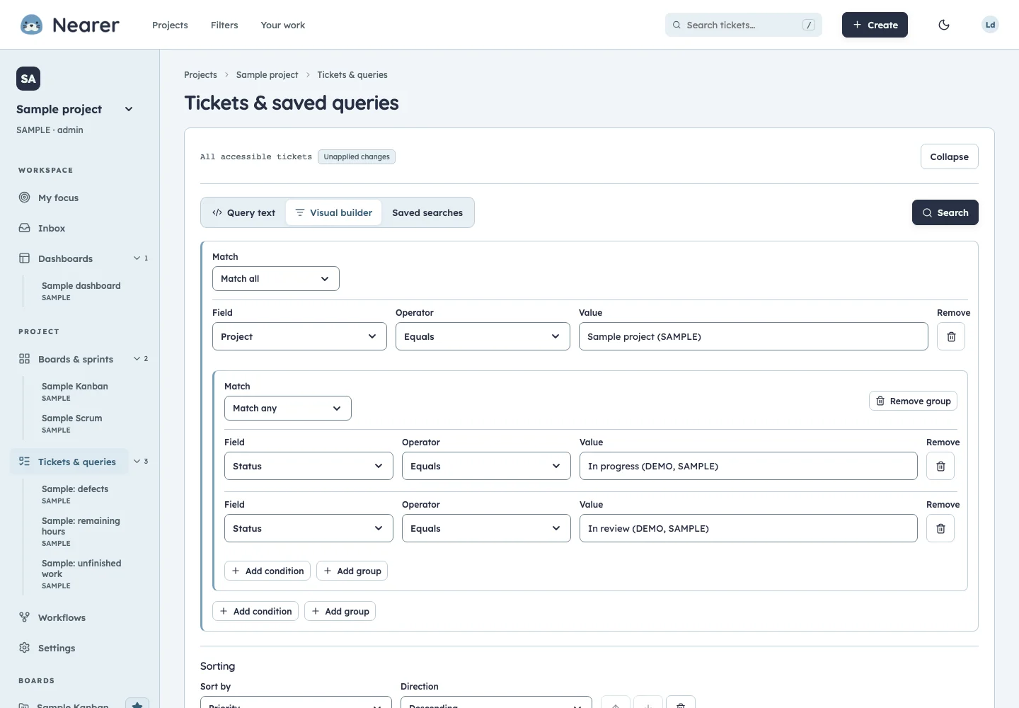Viewport: 1019px width, 708px height.
Task: Switch to the Saved searches tab
Action: 427,212
